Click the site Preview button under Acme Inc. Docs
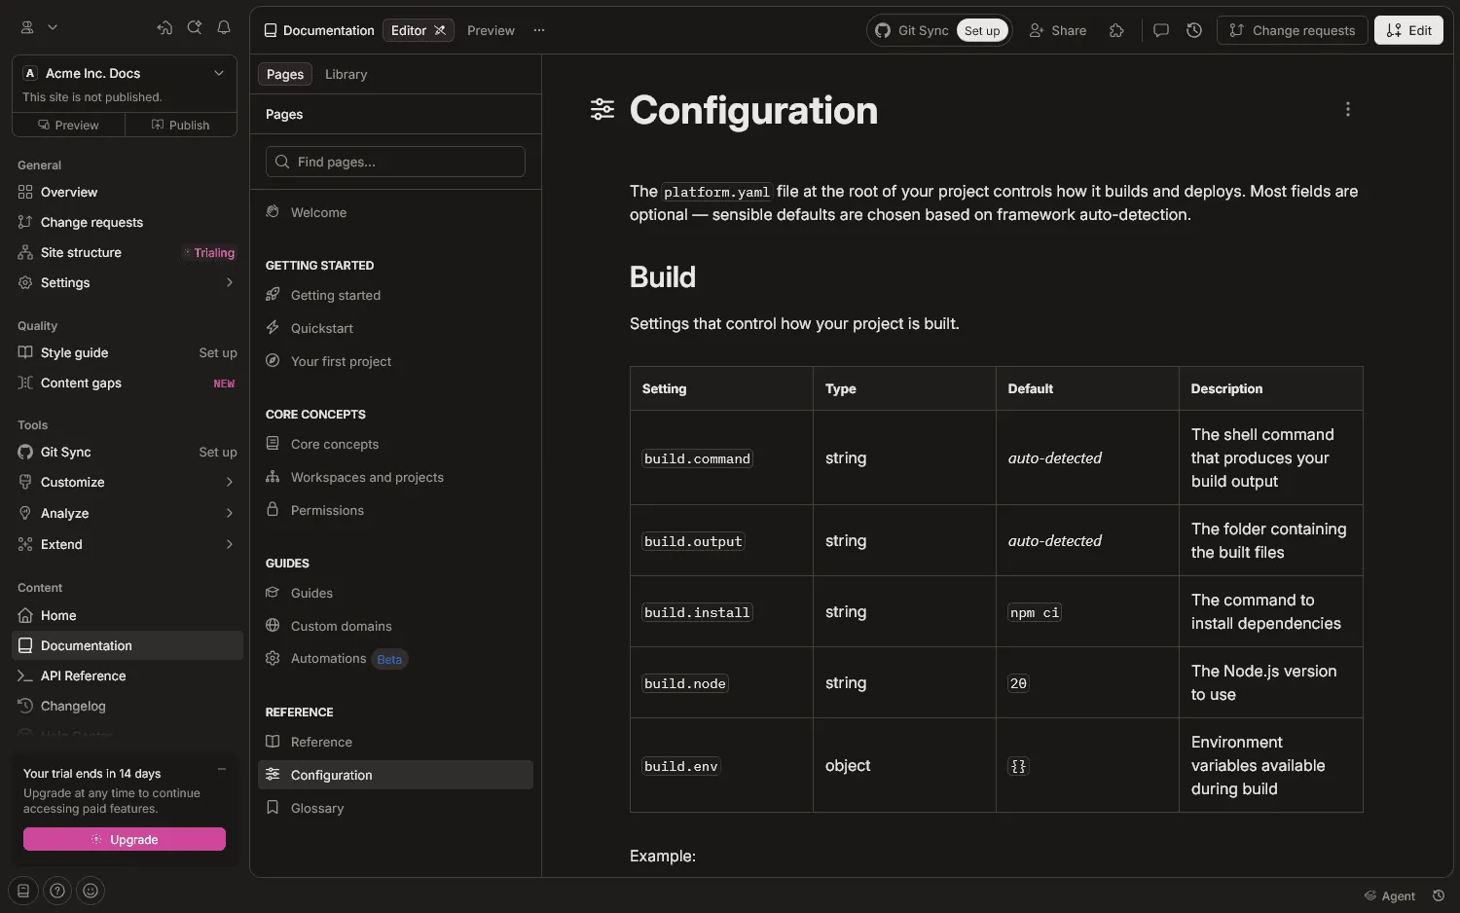The height and width of the screenshot is (913, 1460). coord(68,125)
